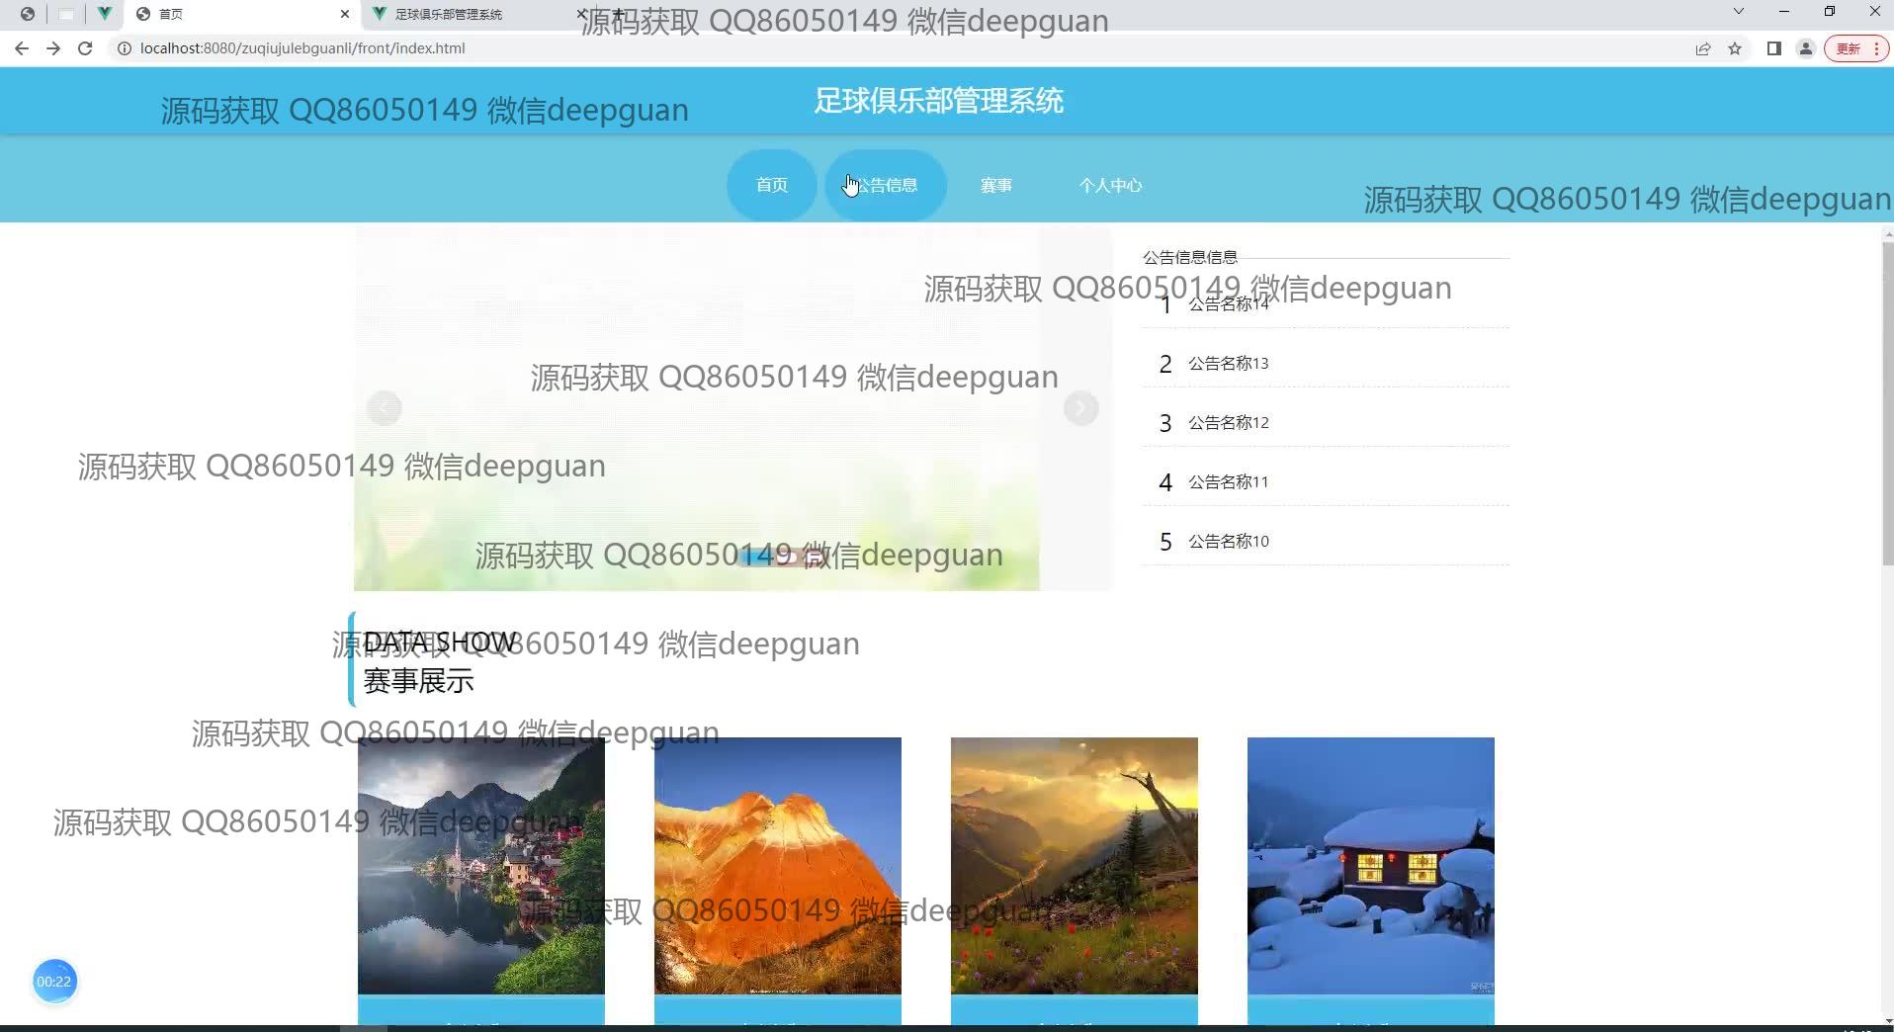Select the second pinned blank tab
1894x1032 pixels.
(x=66, y=14)
